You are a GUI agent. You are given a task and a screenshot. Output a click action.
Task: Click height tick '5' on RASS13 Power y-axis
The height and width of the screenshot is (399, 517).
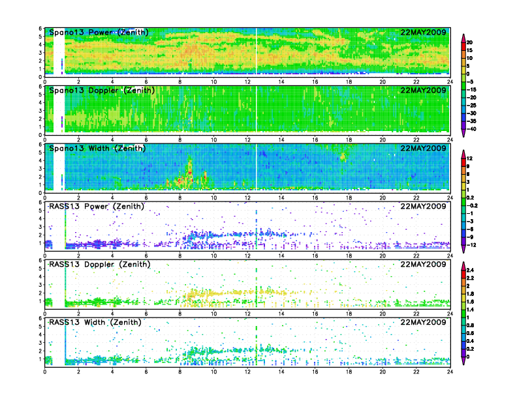(40, 211)
